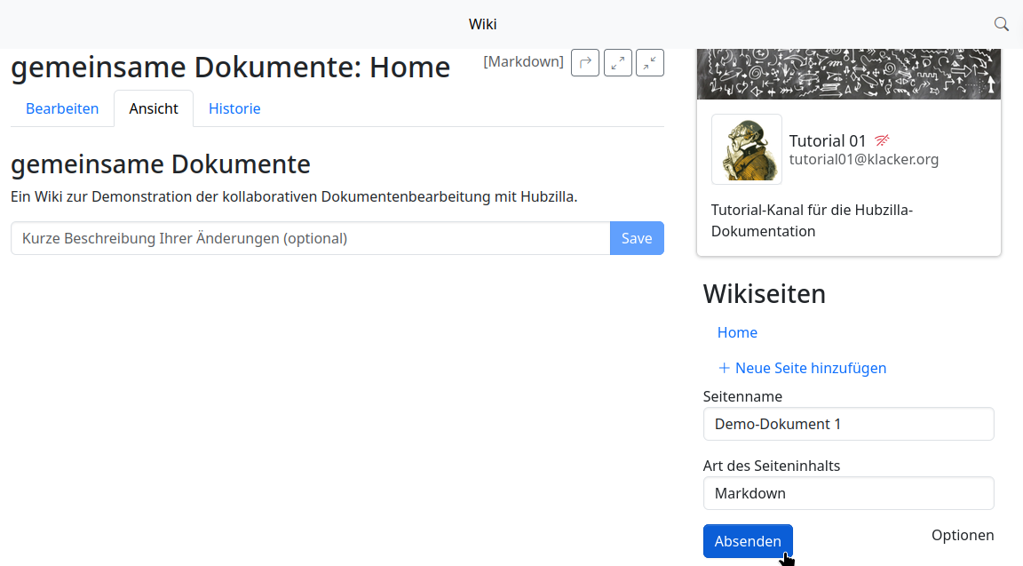The image size is (1023, 566).
Task: Open the Historie tab
Action: coord(234,108)
